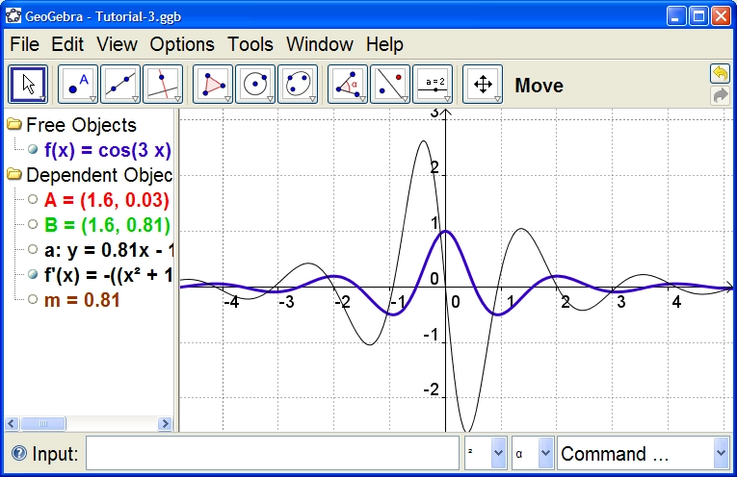Click the algebra panel horizontal scrollbar thumb
The height and width of the screenshot is (477, 737).
coord(43,424)
